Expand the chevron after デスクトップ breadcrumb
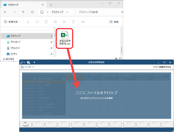Viewport: 174px width, 132px height. [67, 12]
